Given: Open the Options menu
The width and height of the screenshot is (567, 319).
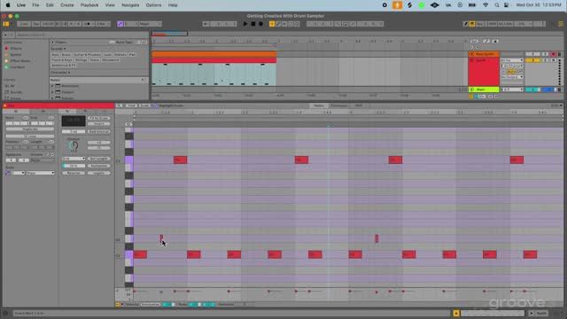Looking at the screenshot, I should (x=153, y=5).
